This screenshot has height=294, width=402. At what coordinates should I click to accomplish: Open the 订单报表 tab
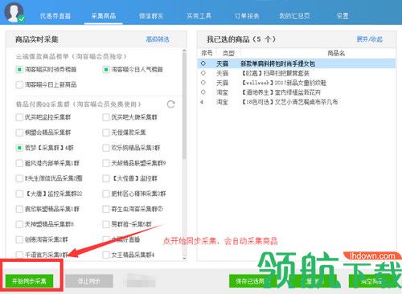click(247, 16)
